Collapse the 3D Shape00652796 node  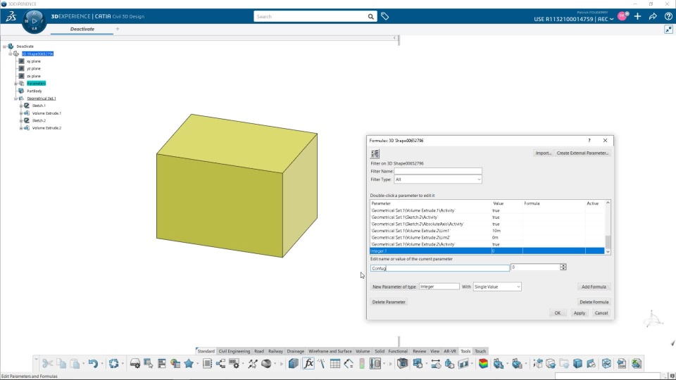tap(11, 53)
